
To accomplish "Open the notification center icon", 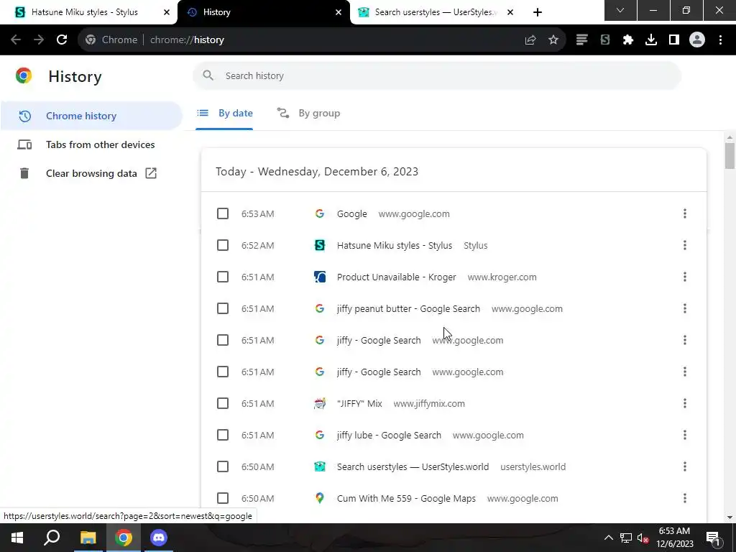I will pyautogui.click(x=713, y=538).
